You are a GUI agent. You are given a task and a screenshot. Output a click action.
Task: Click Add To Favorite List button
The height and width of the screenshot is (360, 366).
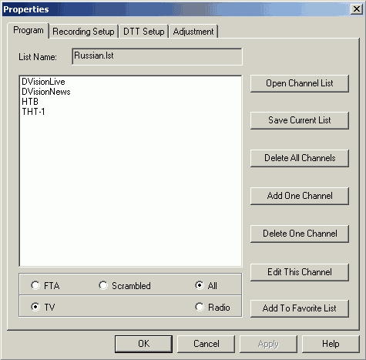click(x=300, y=308)
